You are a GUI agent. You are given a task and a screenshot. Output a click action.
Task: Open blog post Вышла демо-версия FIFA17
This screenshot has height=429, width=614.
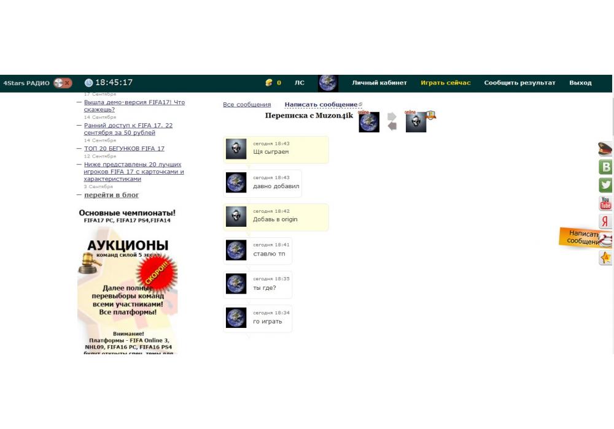tap(134, 106)
